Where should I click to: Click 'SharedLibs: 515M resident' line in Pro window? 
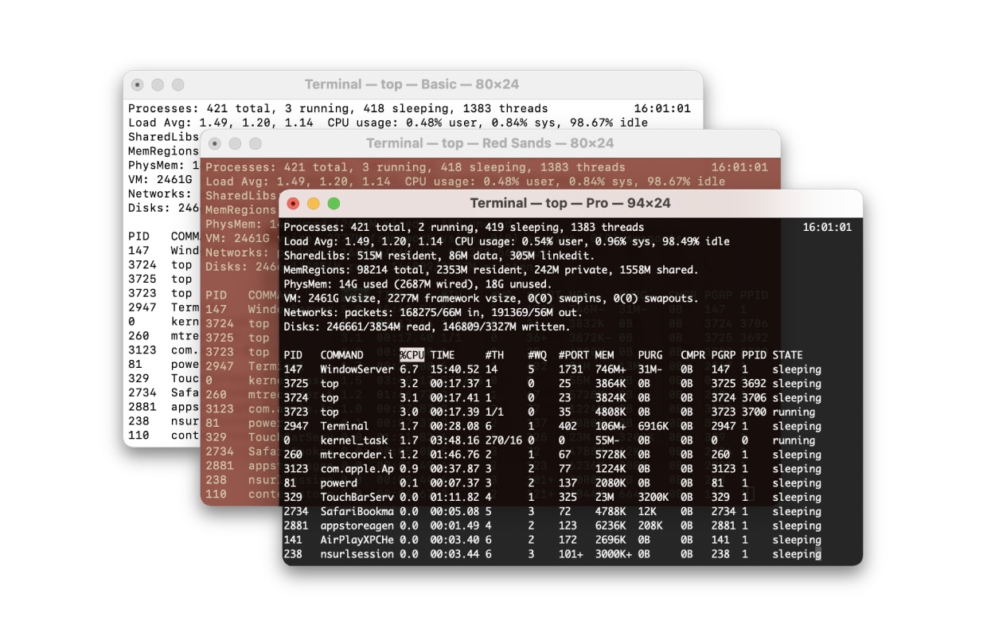439,256
